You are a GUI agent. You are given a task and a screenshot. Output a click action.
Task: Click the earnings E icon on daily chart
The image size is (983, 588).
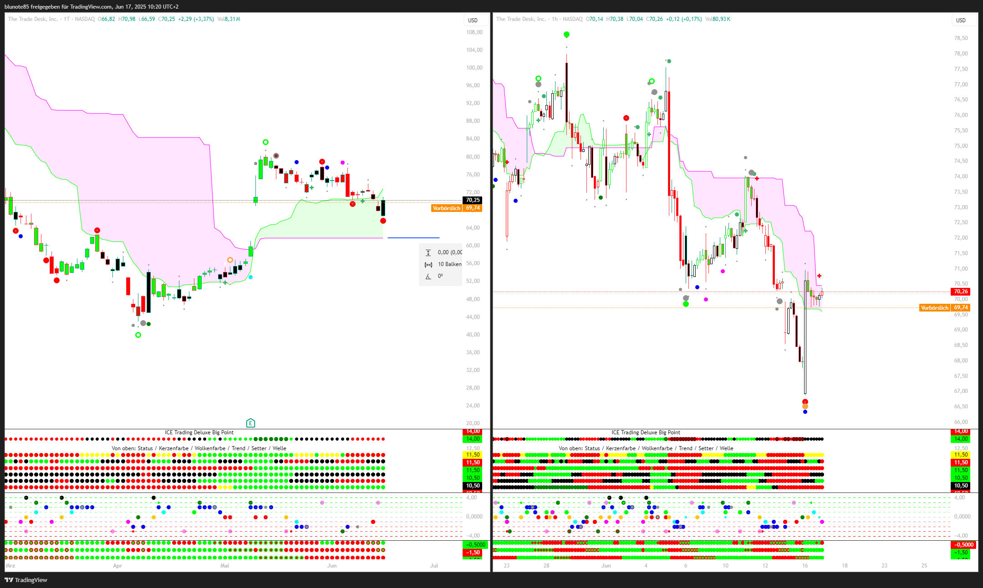tap(250, 423)
